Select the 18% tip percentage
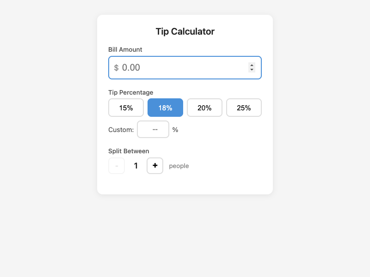This screenshot has height=277, width=370. (x=165, y=107)
